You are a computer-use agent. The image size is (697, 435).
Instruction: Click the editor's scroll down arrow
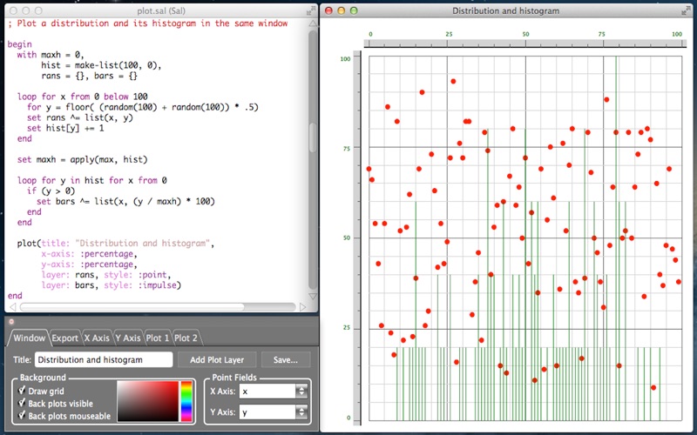click(x=313, y=296)
